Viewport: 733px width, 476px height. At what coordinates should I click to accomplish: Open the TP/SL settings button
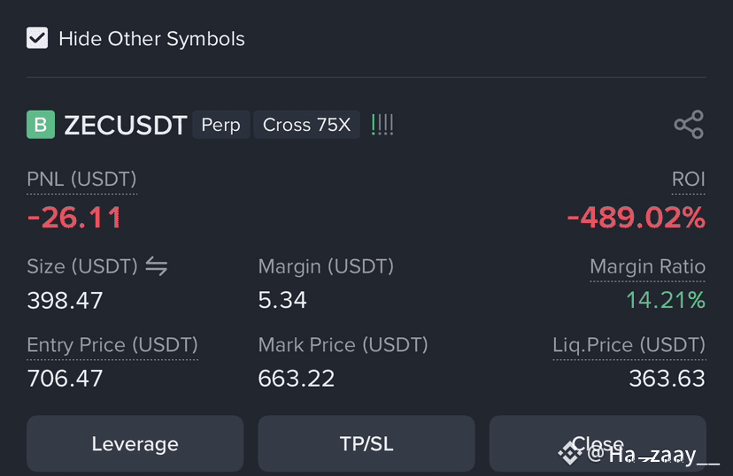[x=366, y=444]
